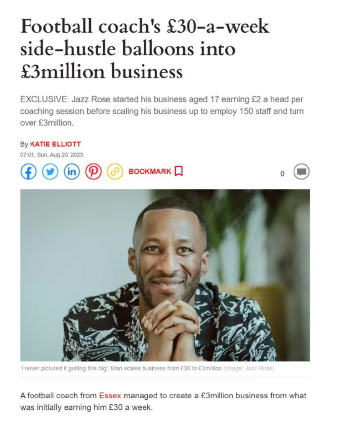Click the photo caption text
Screen dimensions: 344x426
coord(121,368)
